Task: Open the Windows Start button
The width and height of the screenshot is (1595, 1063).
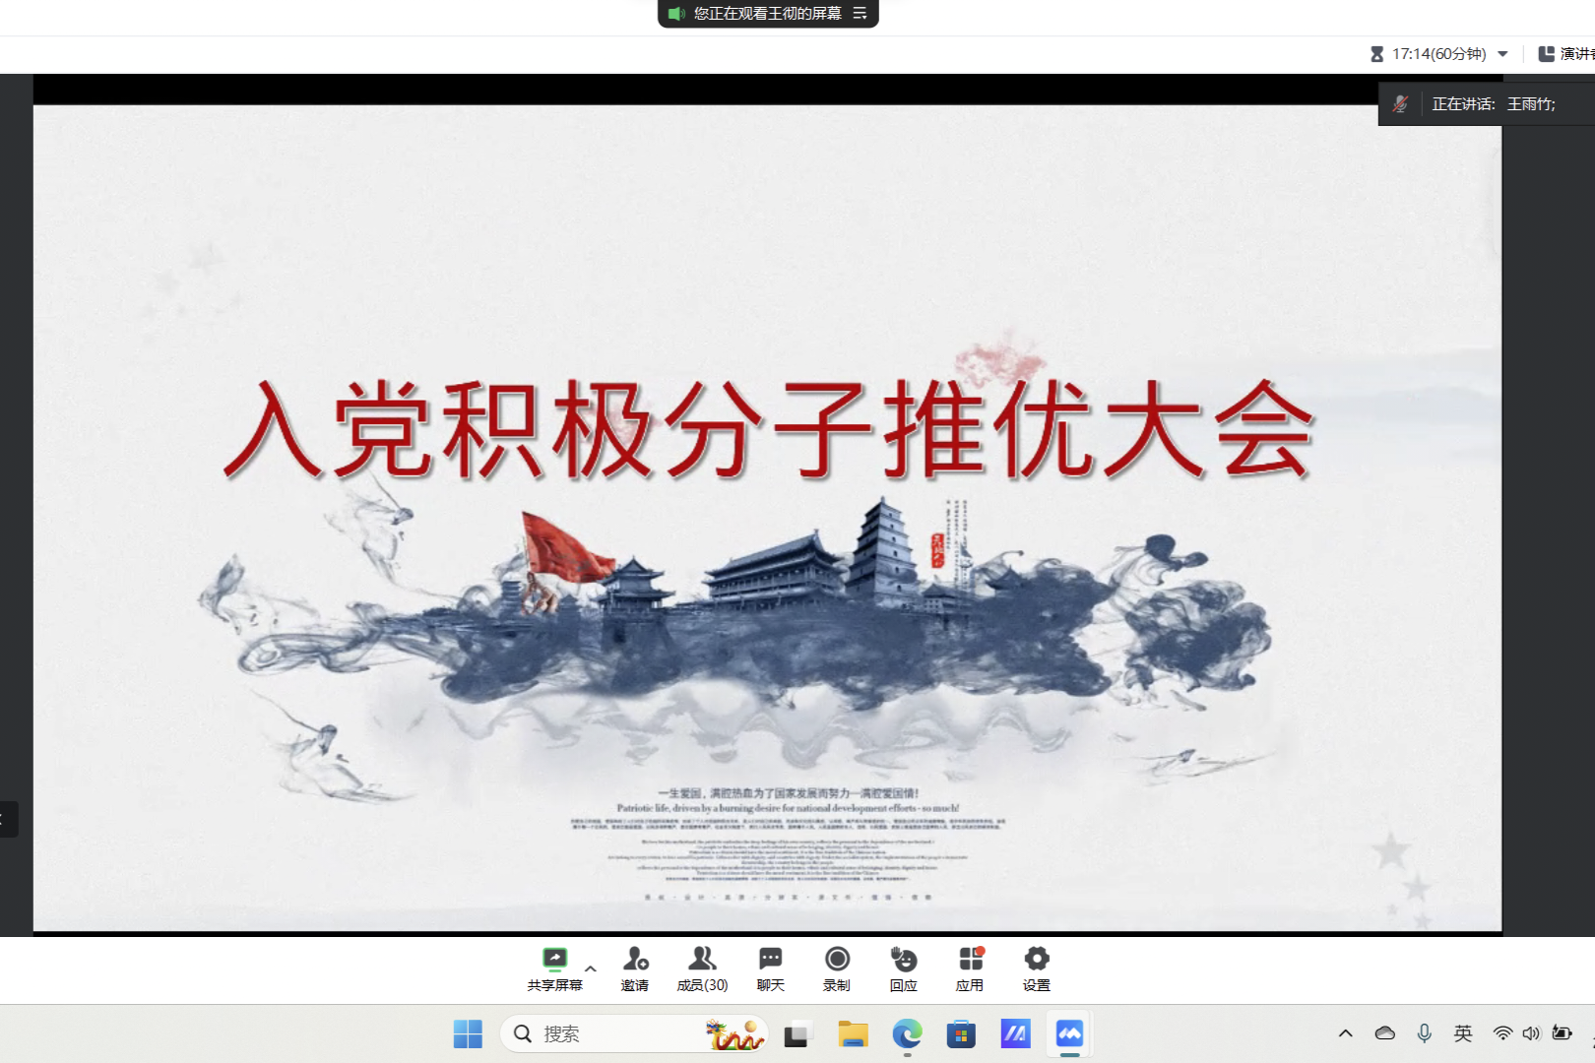Action: 468,1033
